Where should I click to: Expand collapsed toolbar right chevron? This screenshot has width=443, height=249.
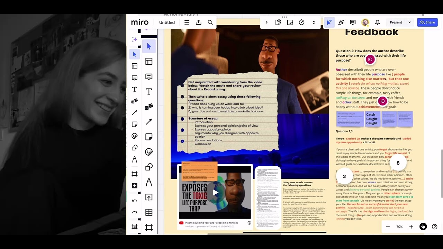tap(266, 22)
